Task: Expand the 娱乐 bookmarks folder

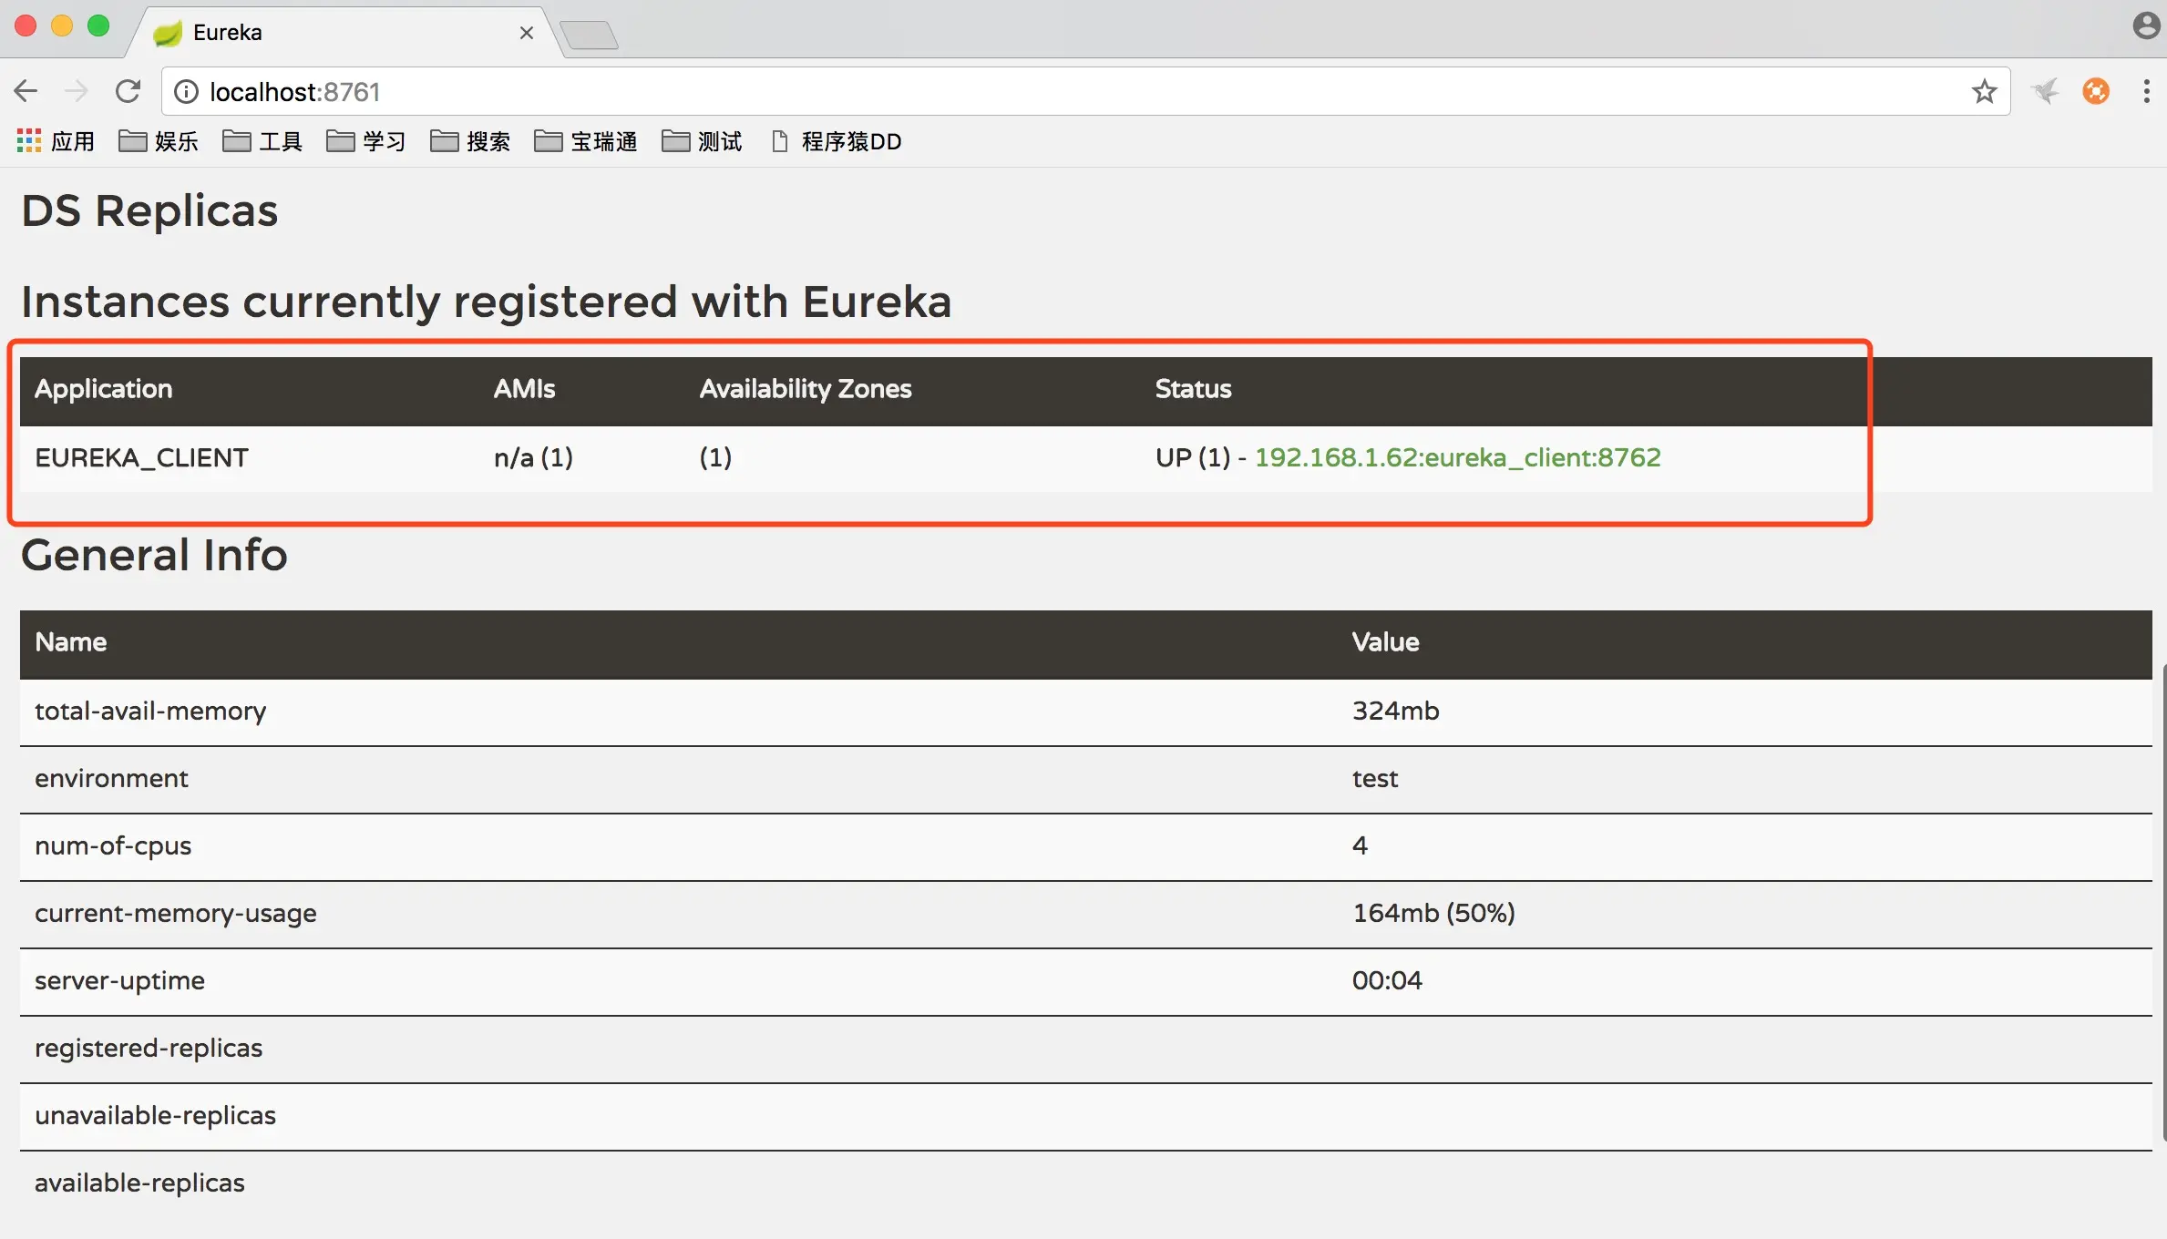Action: 159,141
